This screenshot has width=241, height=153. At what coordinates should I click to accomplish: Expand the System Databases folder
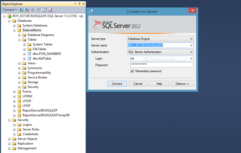pos(14,25)
